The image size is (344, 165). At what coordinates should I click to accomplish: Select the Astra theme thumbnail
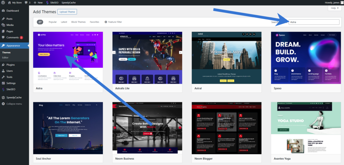click(x=68, y=58)
